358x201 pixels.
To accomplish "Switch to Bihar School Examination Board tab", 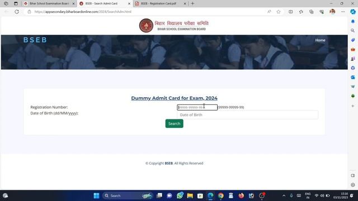I will [49, 3].
